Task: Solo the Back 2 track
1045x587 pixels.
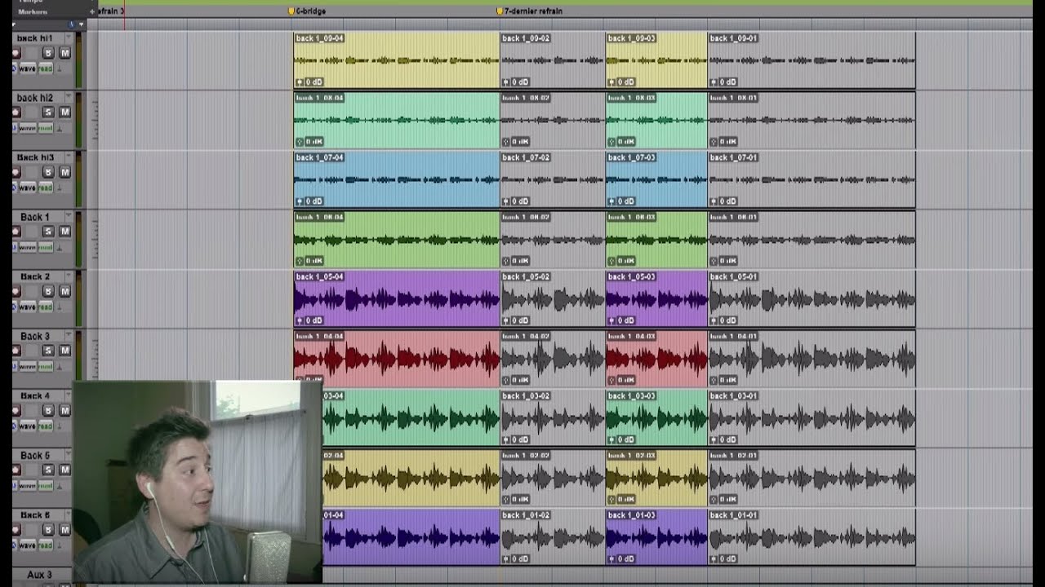Action: coord(48,291)
